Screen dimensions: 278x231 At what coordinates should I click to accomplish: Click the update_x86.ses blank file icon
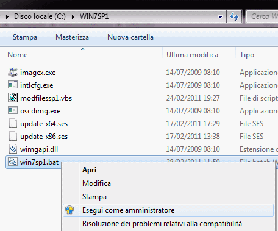point(13,136)
